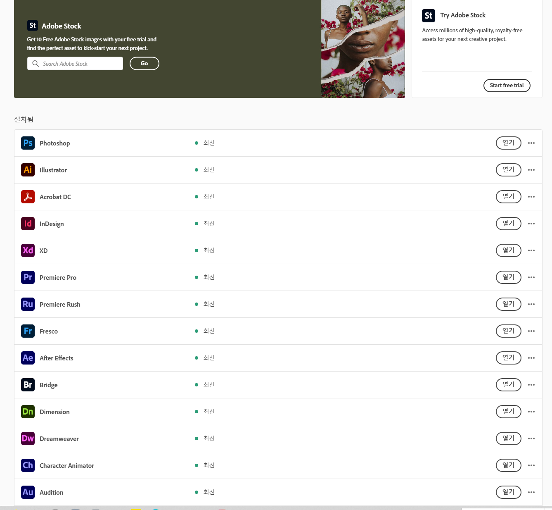552x510 pixels.
Task: Click the Audition app icon
Action: (x=28, y=492)
